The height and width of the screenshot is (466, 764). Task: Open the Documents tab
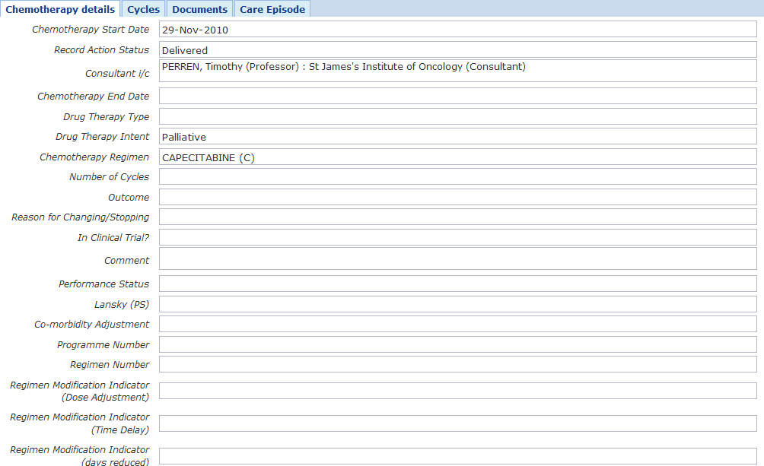click(x=199, y=9)
